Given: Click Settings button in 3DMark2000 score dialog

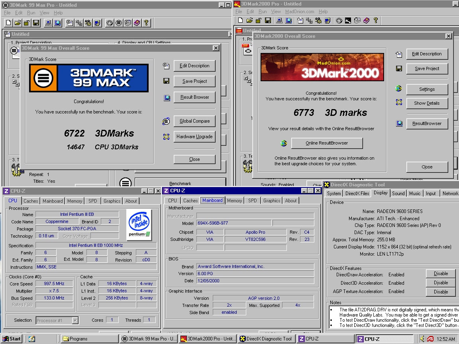Looking at the screenshot, I should [x=427, y=89].
